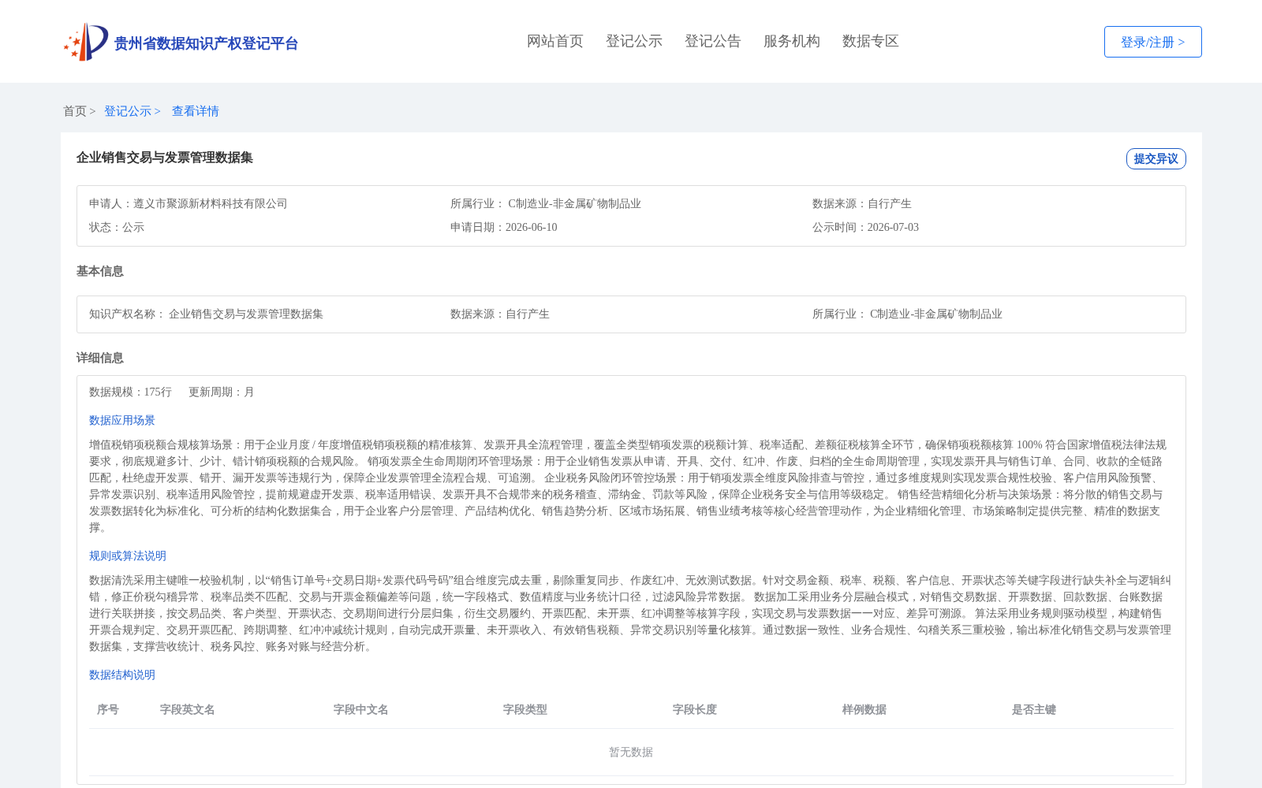Click the 是否主键 column header
1262x788 pixels.
click(x=1034, y=710)
